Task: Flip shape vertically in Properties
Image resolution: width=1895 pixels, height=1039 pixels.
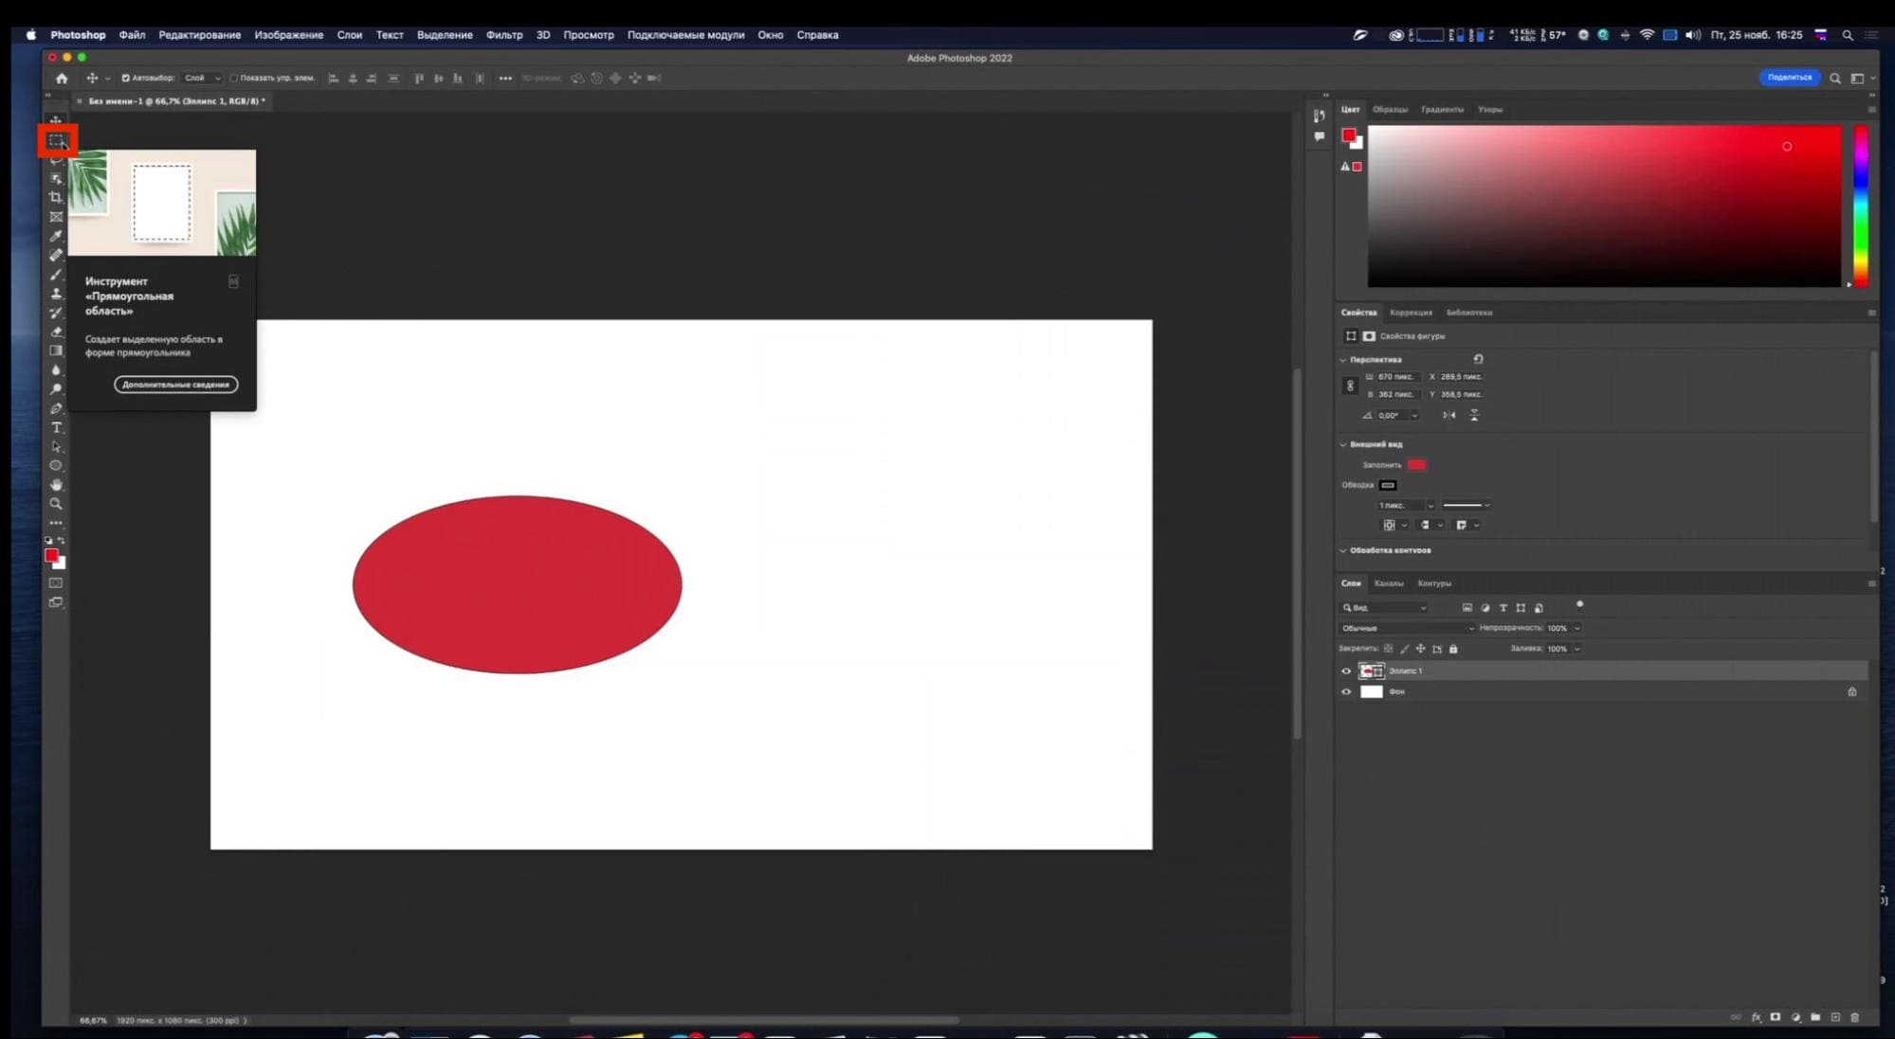Action: 1474,415
